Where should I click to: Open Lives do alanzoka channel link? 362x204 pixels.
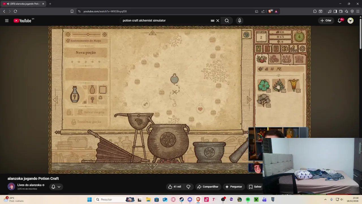coord(29,185)
